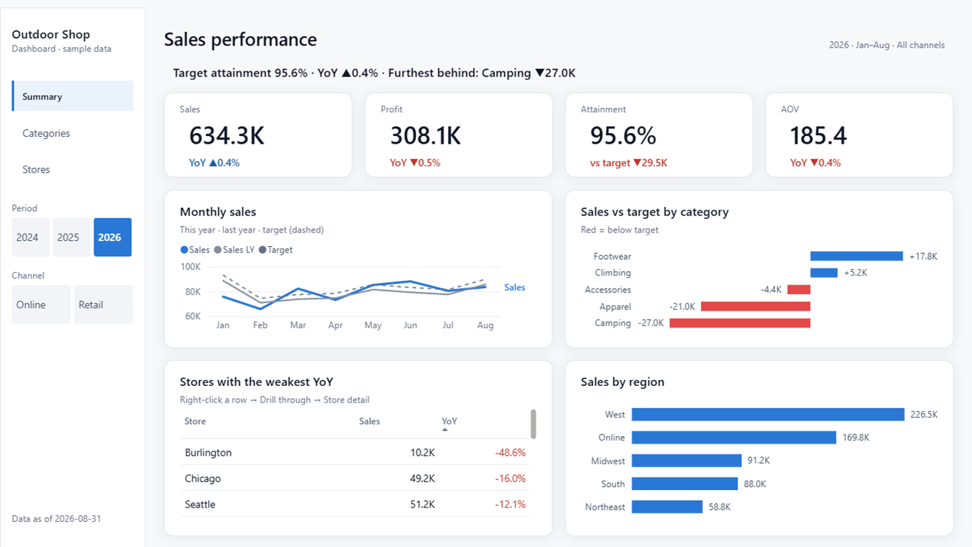Click the red Apparel -21.0K bar
This screenshot has height=547, width=972.
(x=756, y=306)
